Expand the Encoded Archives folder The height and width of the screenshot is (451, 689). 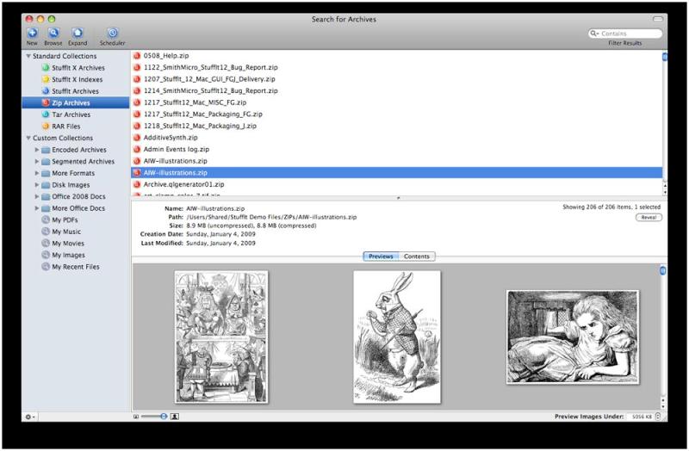point(36,150)
